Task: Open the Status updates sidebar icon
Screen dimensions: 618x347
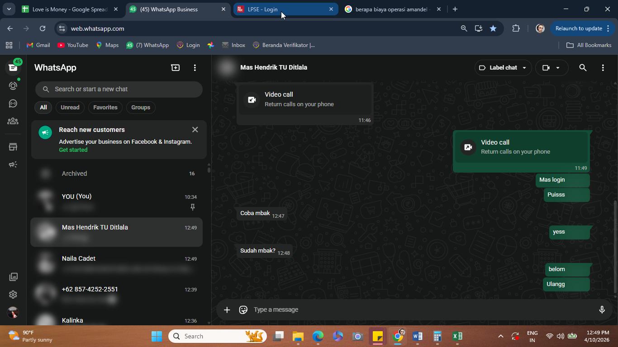Action: coord(13,86)
